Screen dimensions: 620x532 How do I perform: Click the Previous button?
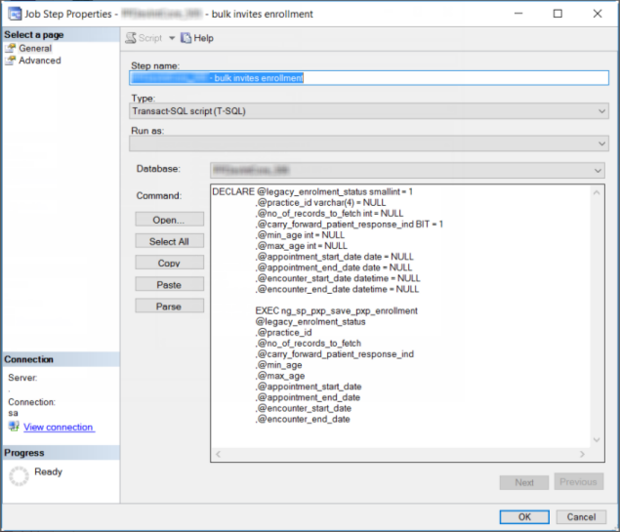coord(578,482)
